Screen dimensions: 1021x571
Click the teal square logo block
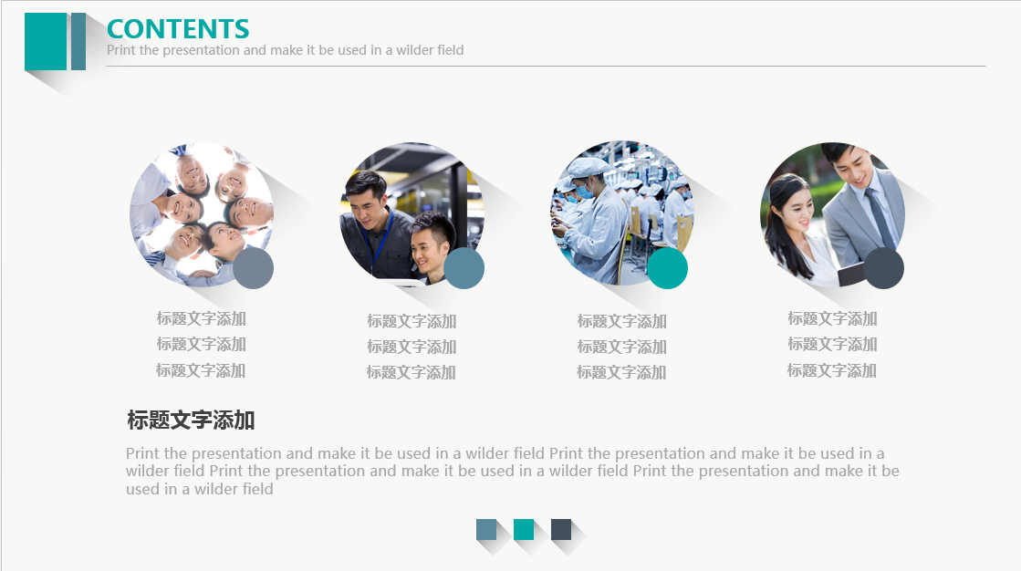pos(46,42)
